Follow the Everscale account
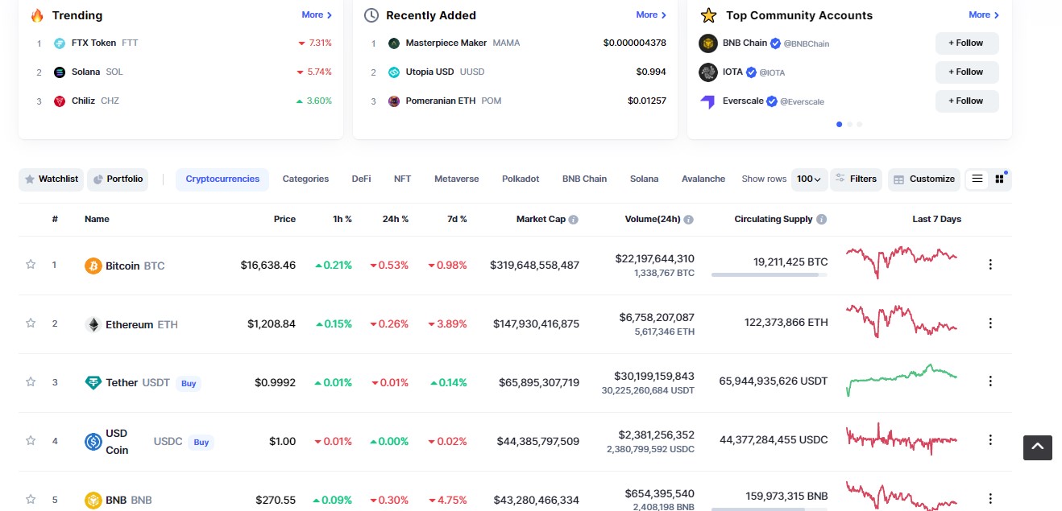This screenshot has height=511, width=1062. 967,101
